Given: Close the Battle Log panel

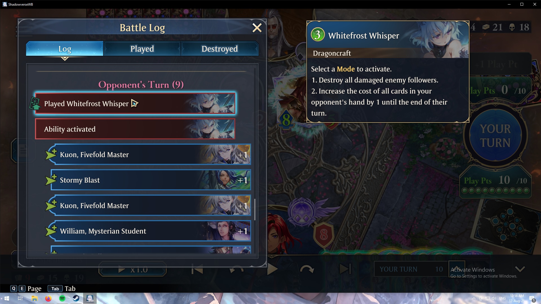Looking at the screenshot, I should pyautogui.click(x=257, y=28).
